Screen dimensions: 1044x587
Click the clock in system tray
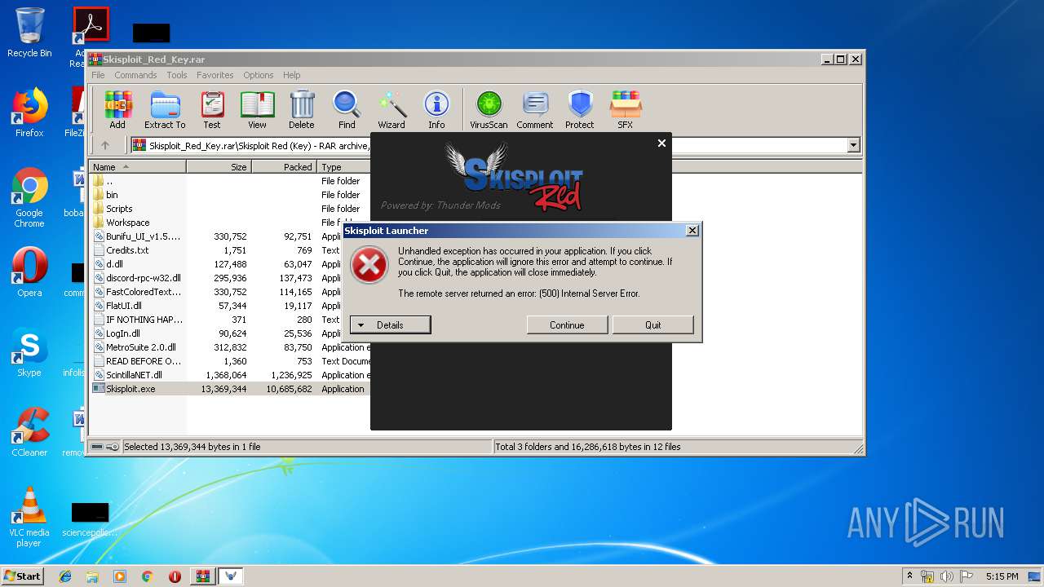pos(1002,576)
